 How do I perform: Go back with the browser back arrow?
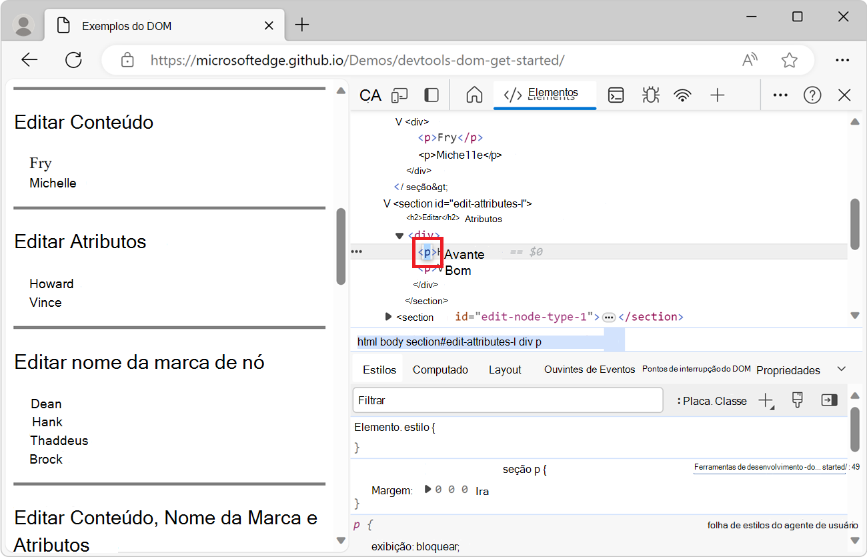pos(29,60)
